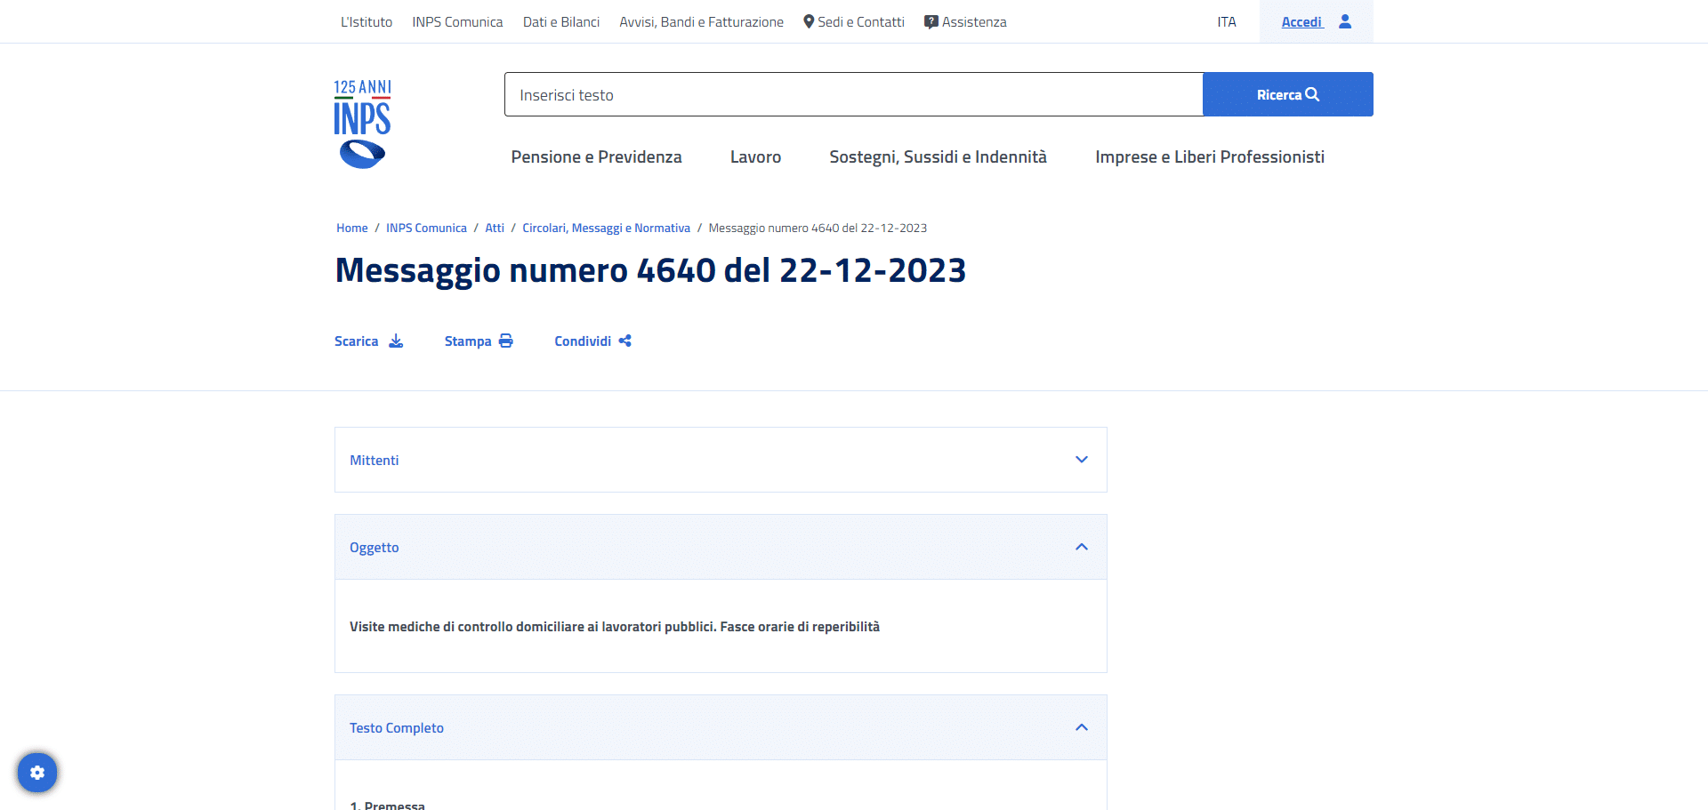Click the user profile icon next to Accedi
Viewport: 1708px width, 810px height.
(1344, 21)
